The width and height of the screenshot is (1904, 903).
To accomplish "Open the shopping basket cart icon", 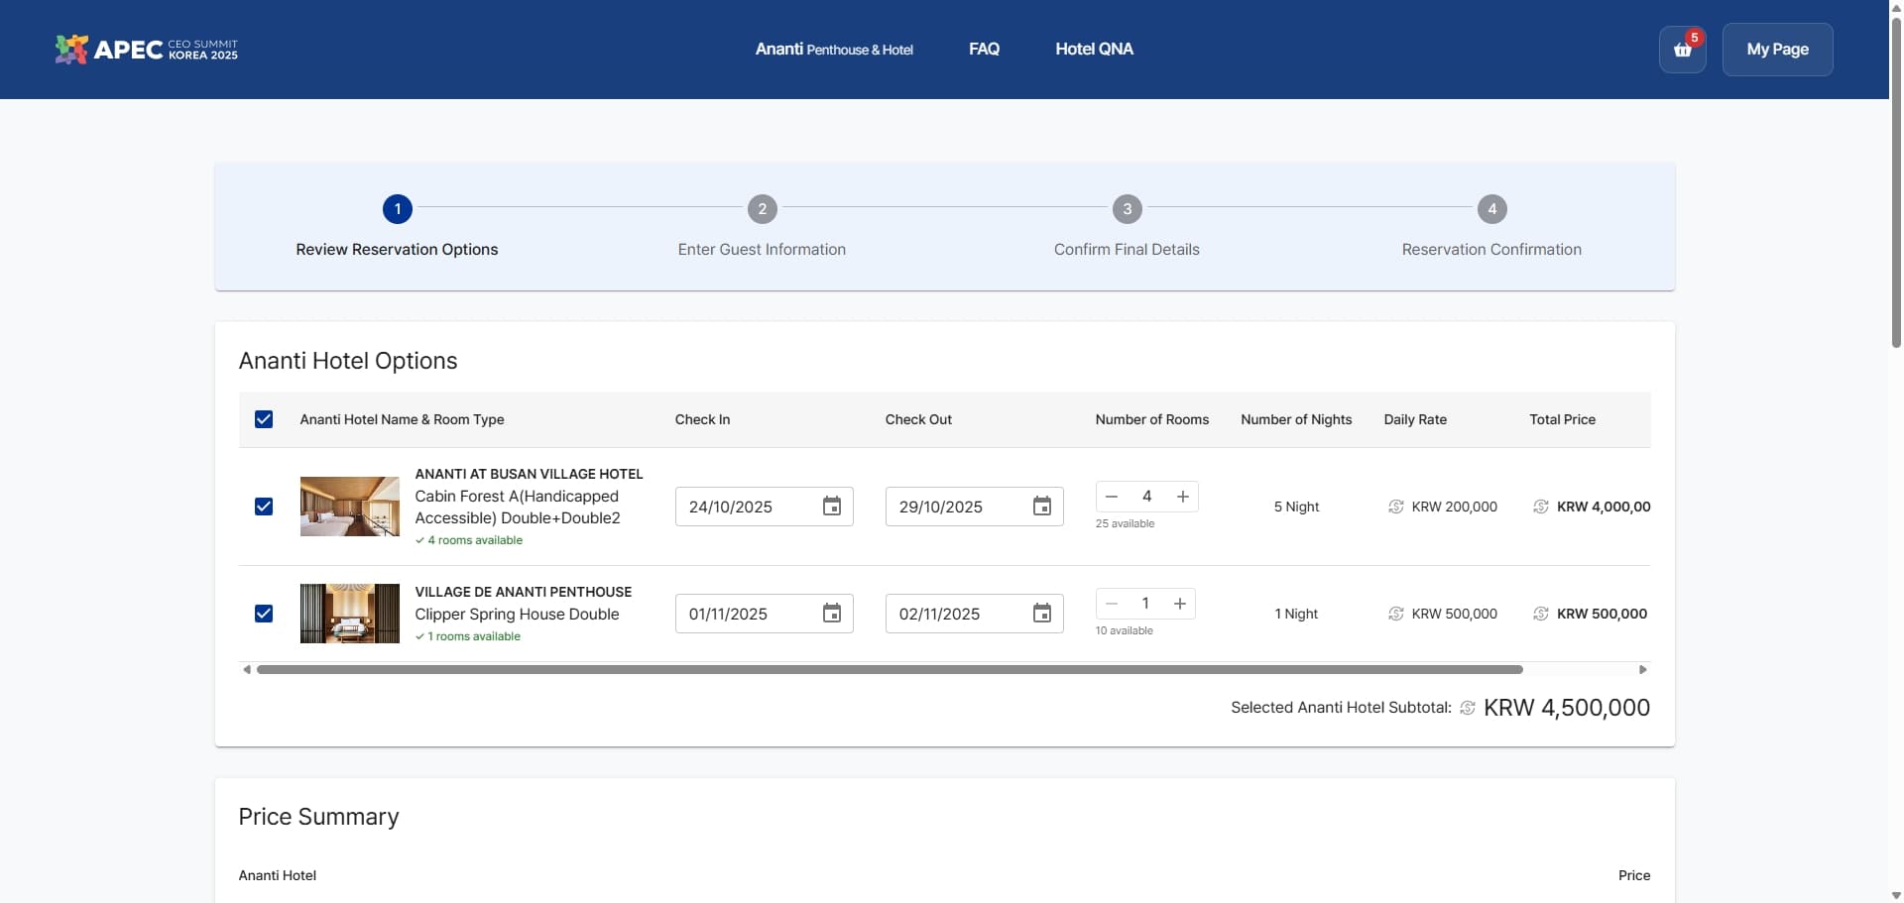I will tap(1682, 50).
